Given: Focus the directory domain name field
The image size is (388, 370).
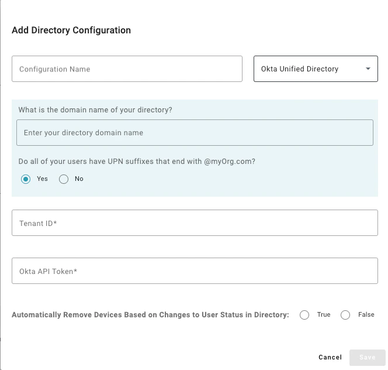Looking at the screenshot, I should pyautogui.click(x=195, y=133).
